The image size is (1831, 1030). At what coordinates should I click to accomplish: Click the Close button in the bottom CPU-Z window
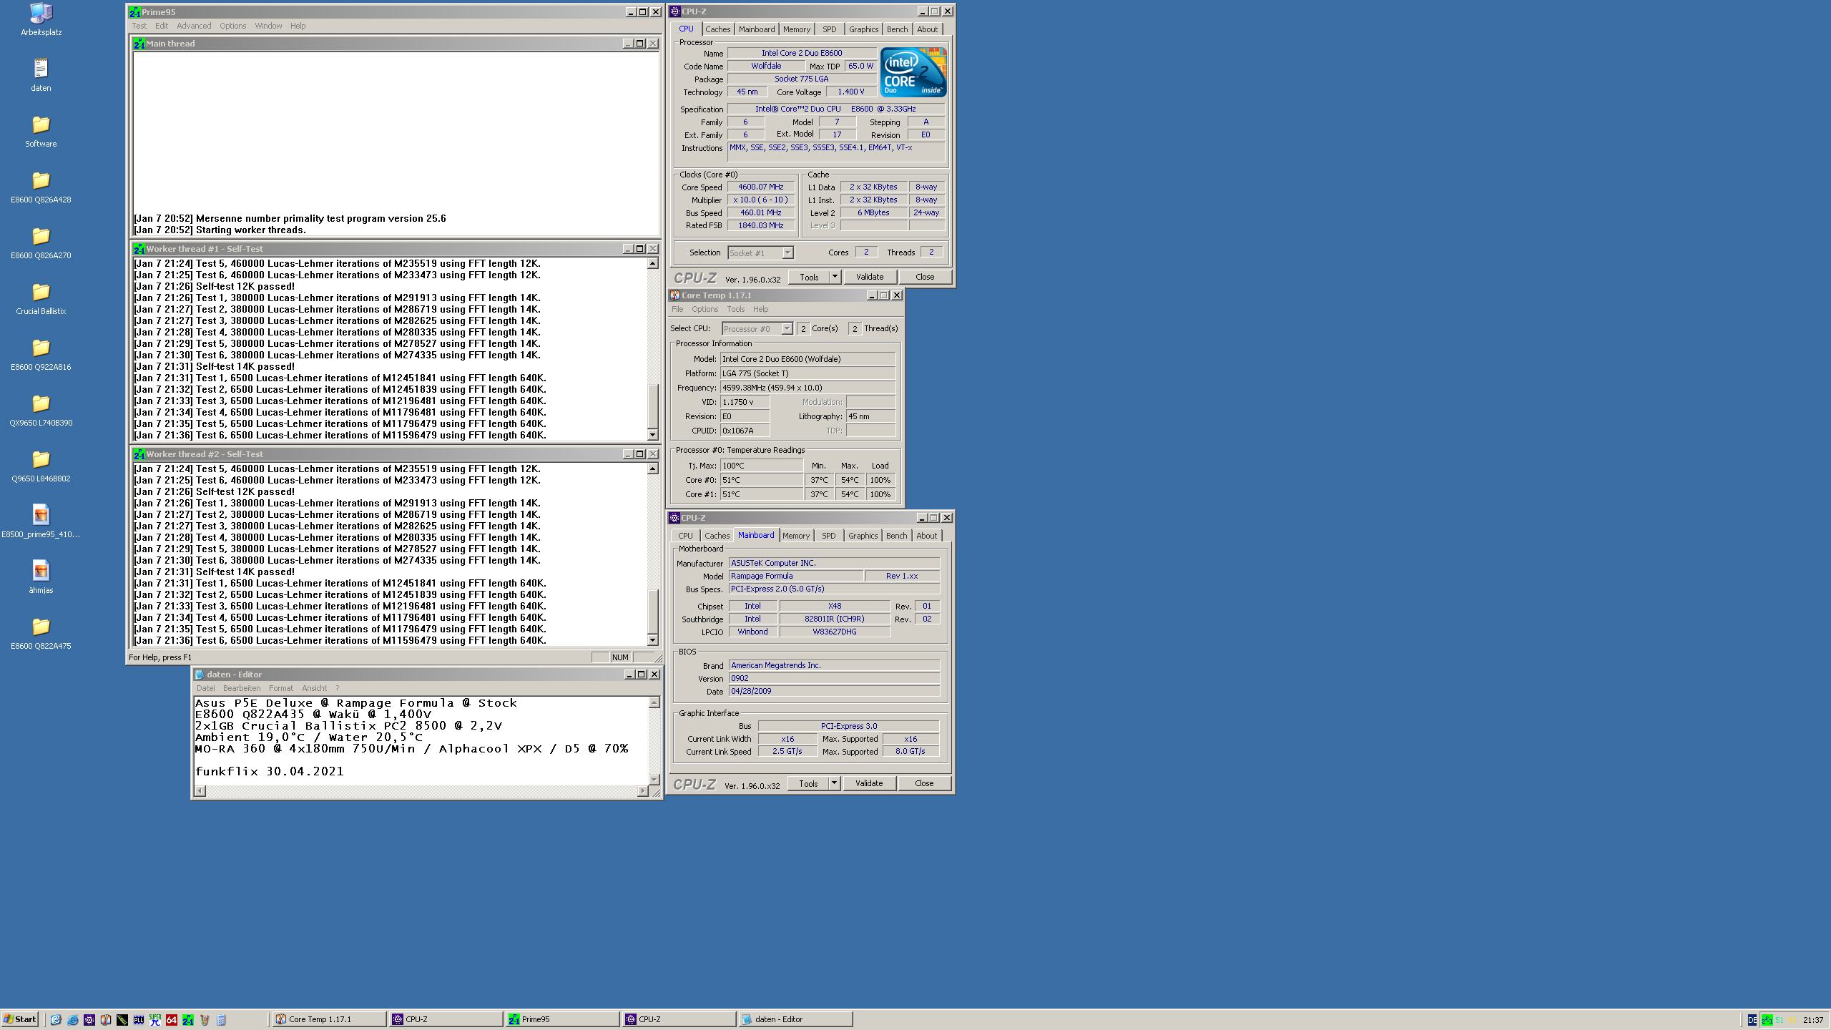pyautogui.click(x=924, y=783)
